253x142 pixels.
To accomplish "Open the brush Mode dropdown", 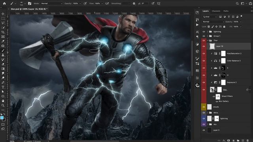I will (x=51, y=4).
